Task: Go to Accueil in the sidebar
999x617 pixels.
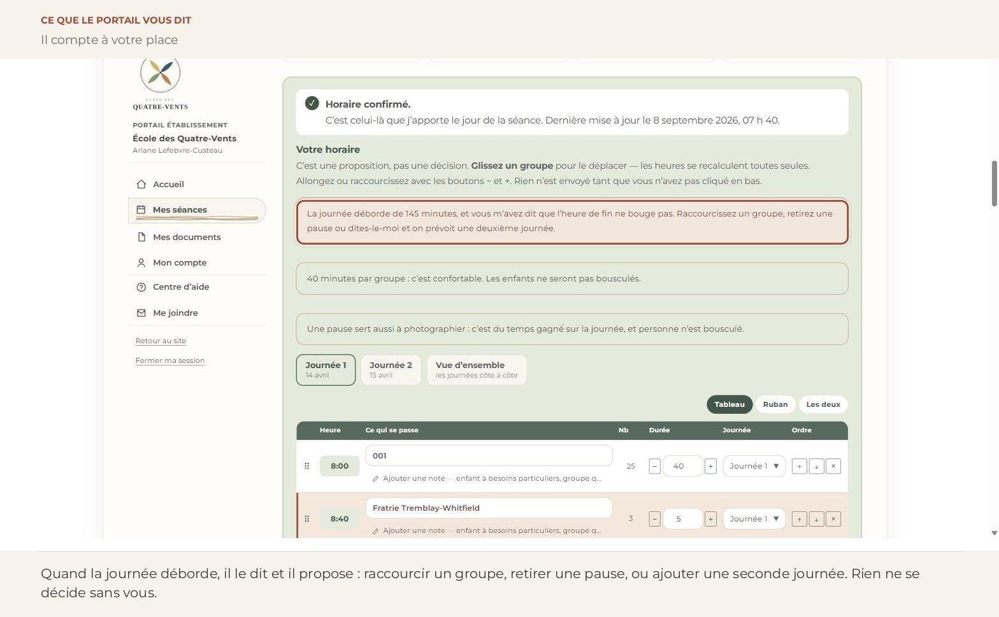Action: 197,184
